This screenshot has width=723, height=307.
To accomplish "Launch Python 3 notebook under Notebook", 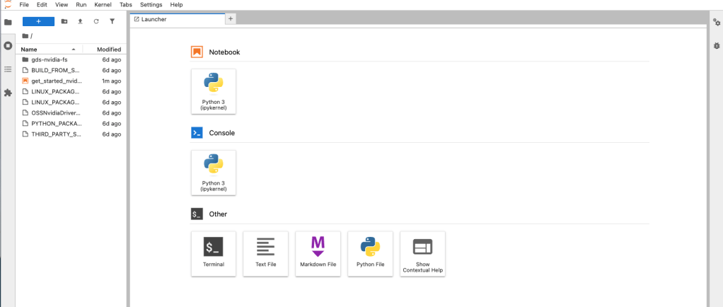I will pyautogui.click(x=214, y=91).
